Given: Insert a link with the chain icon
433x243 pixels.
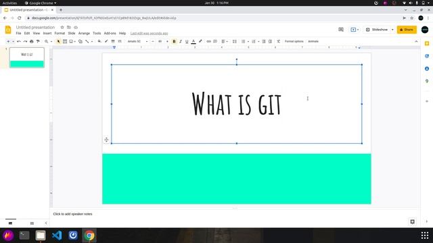Looking at the screenshot, I should [209, 41].
